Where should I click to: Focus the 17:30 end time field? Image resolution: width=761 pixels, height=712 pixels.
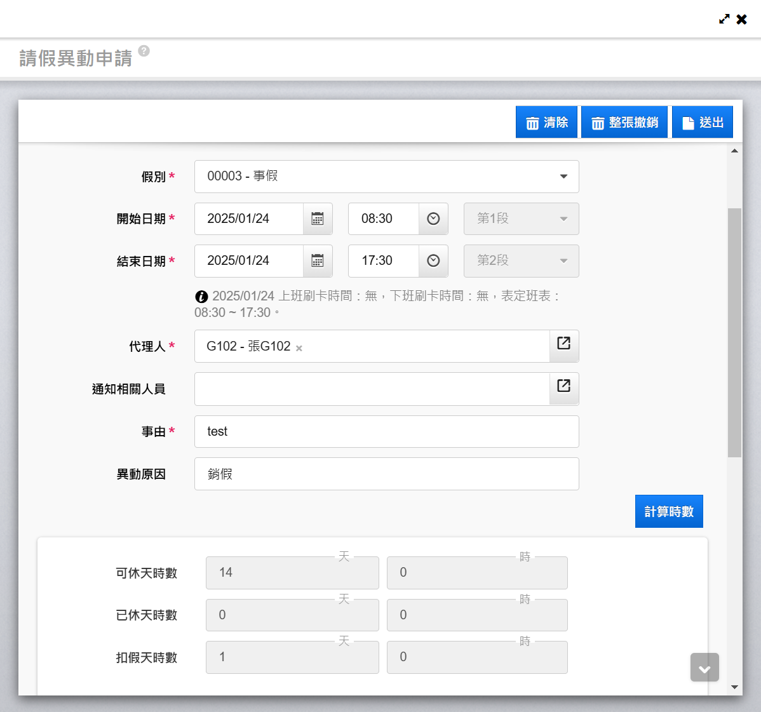(x=384, y=261)
